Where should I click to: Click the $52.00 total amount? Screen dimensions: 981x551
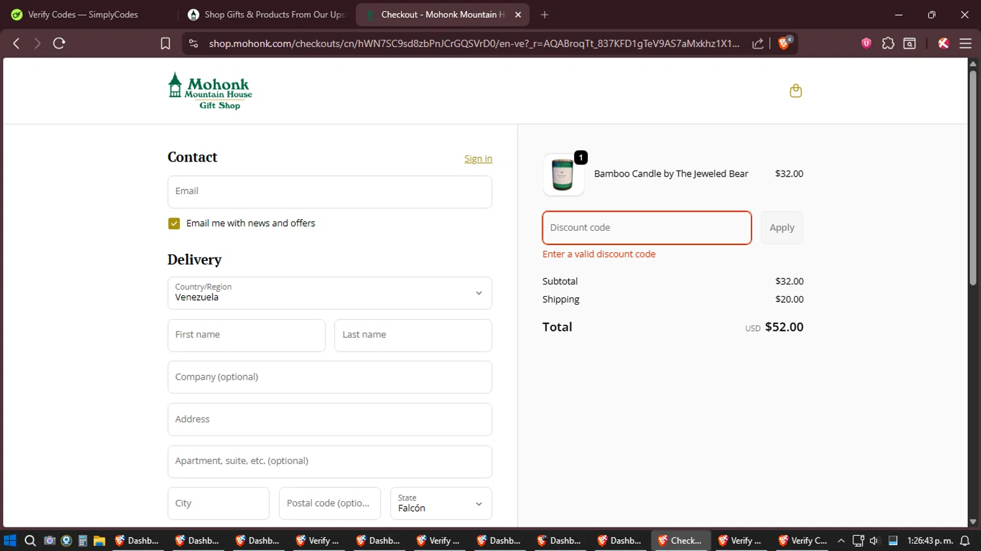click(x=784, y=327)
